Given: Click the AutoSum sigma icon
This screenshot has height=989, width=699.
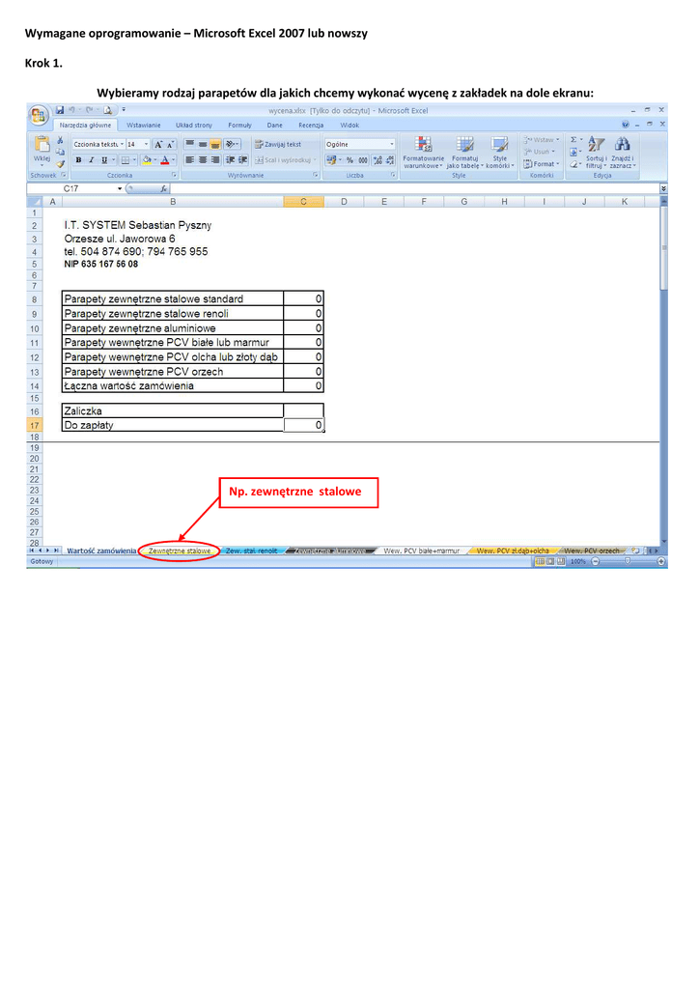Looking at the screenshot, I should pos(573,140).
